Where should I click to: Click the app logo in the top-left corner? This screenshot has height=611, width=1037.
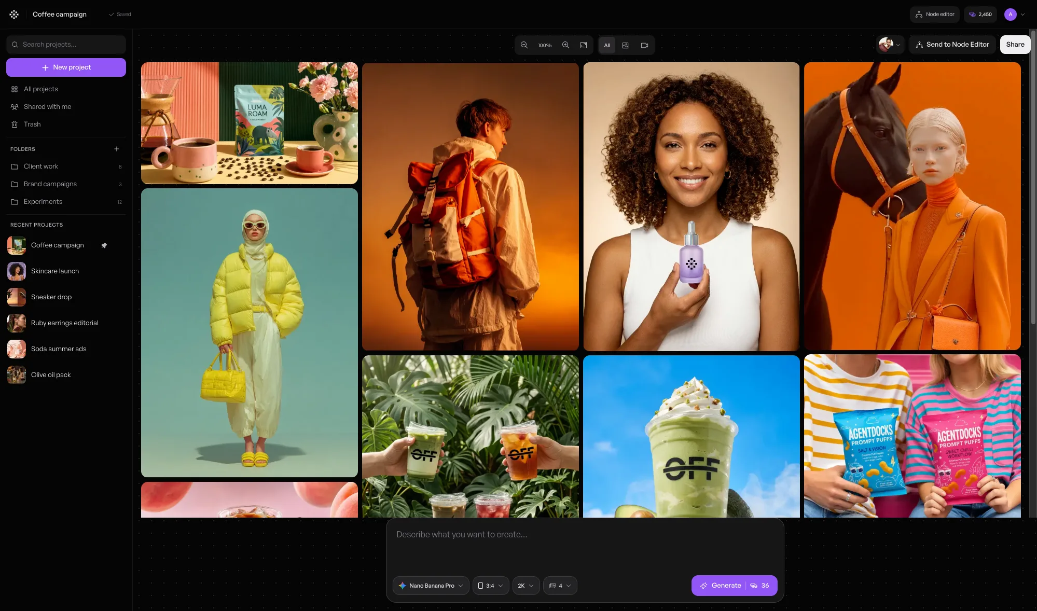click(14, 15)
